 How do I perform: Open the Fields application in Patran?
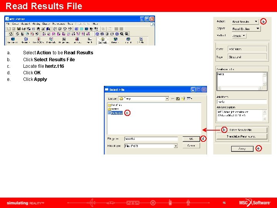pyautogui.click(x=90, y=40)
